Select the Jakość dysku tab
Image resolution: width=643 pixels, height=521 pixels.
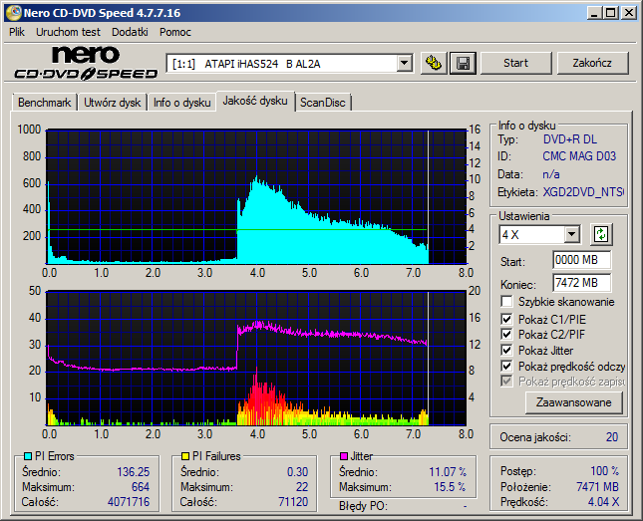(255, 101)
